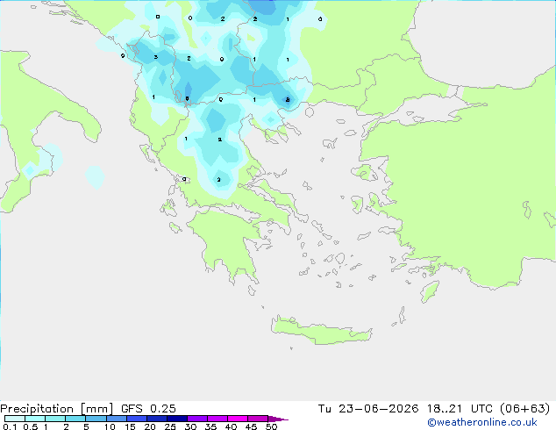Click the '18..21 UTC' time range text
The height and width of the screenshot is (430, 556).
pyautogui.click(x=460, y=409)
